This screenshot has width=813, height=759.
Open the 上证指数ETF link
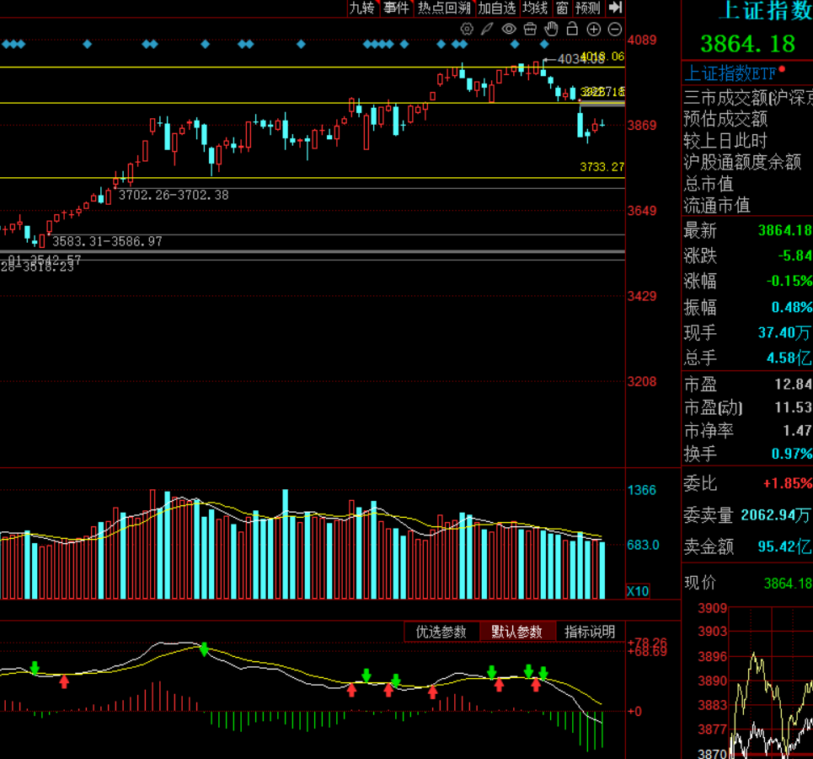point(730,73)
